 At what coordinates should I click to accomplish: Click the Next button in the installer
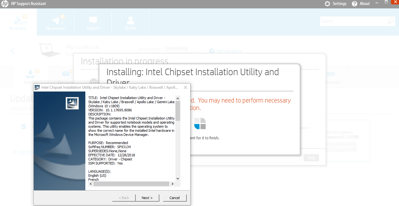(x=147, y=198)
